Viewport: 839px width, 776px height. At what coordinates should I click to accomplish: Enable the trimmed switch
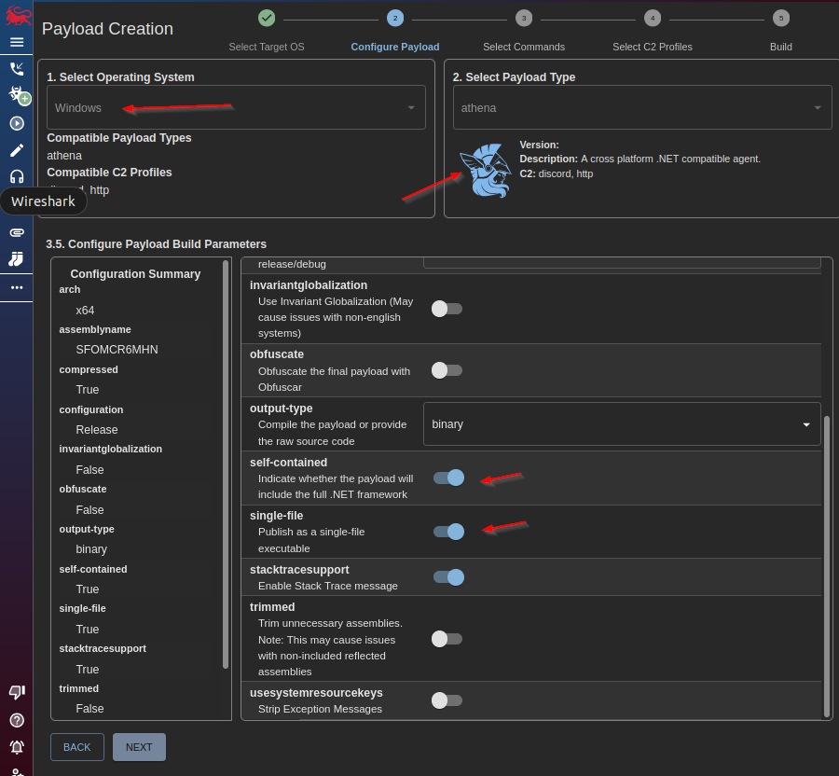(447, 639)
